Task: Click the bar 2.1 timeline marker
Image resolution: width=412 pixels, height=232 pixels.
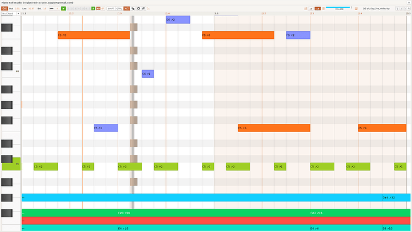Action: pos(216,13)
